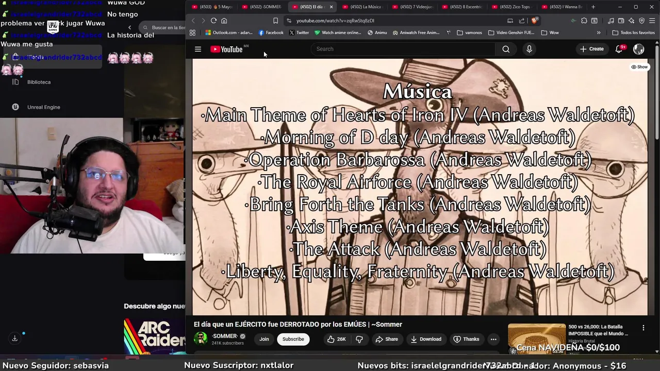Click the download arrow in Epic launcher
The width and height of the screenshot is (660, 371).
14,338
